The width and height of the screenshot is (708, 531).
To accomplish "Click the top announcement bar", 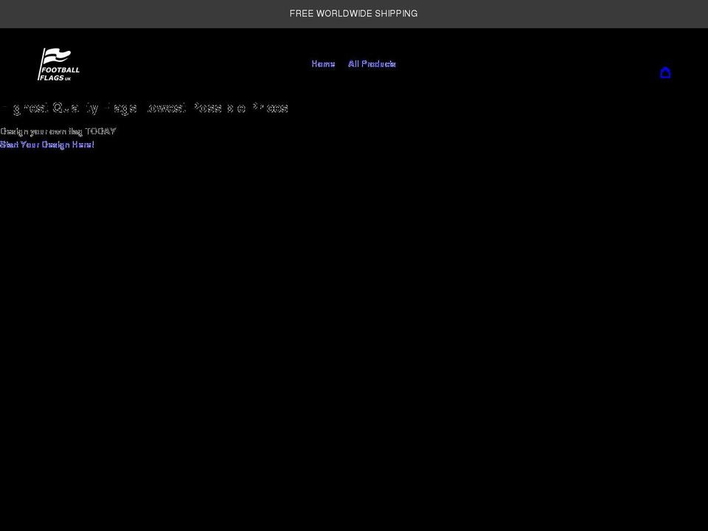I will tap(353, 13).
